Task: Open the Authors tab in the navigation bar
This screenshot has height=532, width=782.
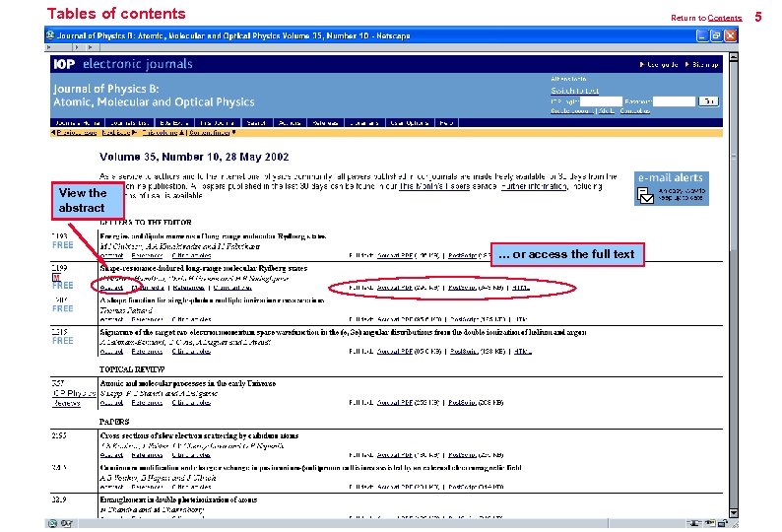Action: pos(290,123)
